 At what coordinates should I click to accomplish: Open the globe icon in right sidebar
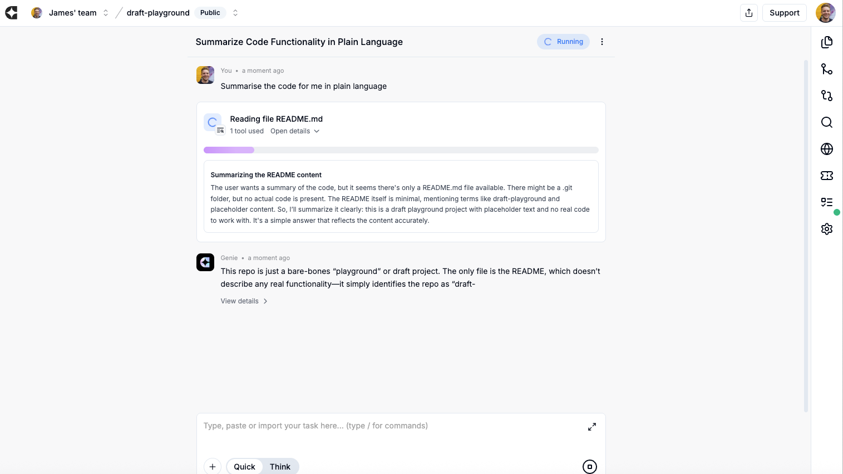pyautogui.click(x=827, y=149)
